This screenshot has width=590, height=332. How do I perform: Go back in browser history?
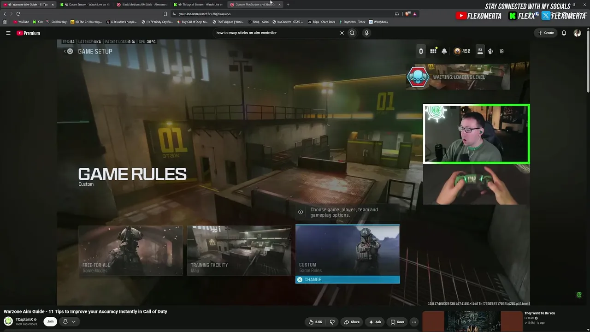tap(5, 14)
